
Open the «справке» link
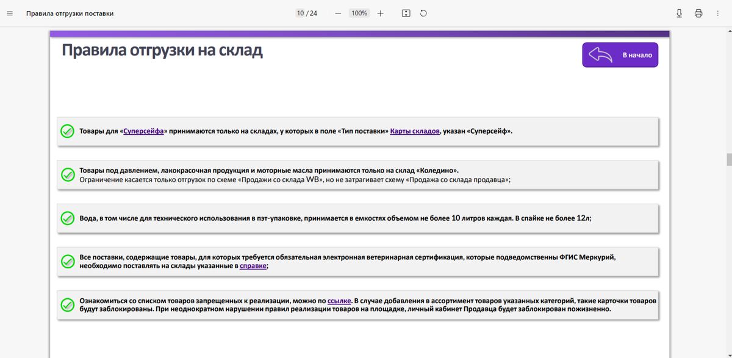(x=253, y=267)
